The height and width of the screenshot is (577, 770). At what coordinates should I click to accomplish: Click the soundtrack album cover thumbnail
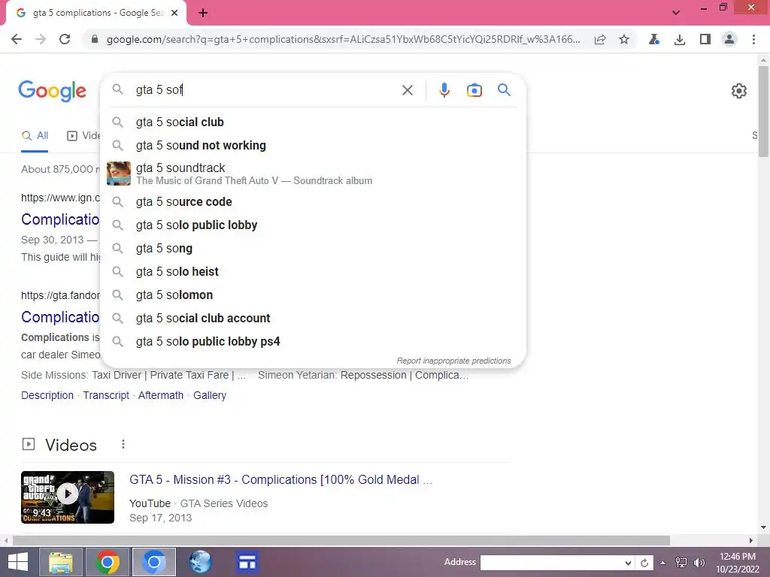[x=119, y=174]
